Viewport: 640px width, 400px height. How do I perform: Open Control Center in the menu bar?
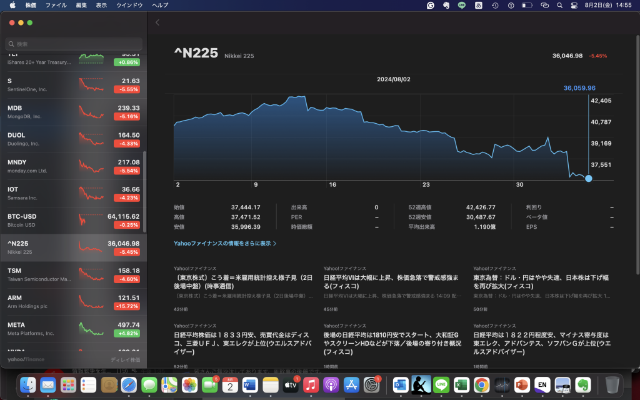tap(574, 5)
